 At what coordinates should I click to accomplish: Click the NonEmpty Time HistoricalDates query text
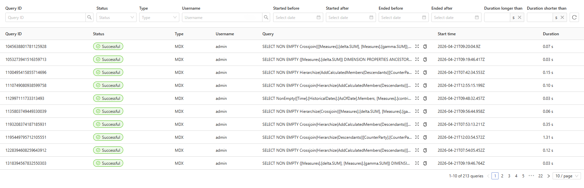click(x=337, y=98)
